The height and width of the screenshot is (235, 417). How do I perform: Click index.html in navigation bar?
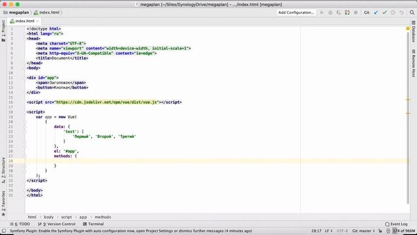click(x=47, y=12)
